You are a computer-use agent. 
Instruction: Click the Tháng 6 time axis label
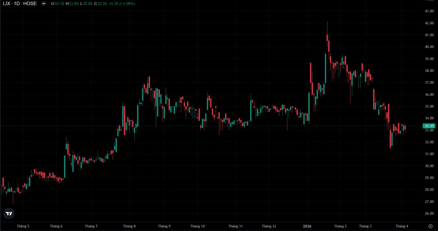point(56,226)
